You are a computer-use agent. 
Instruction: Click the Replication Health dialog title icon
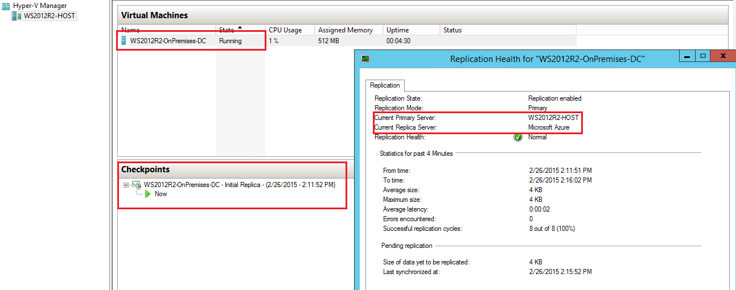(x=365, y=58)
